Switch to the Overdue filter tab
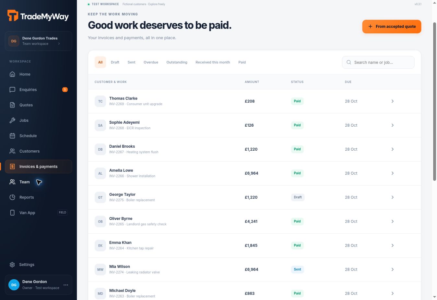 [x=151, y=62]
